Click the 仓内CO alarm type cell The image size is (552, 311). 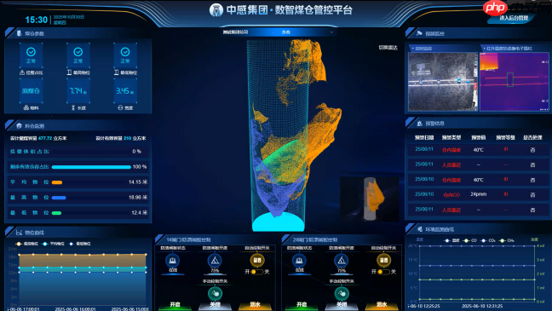[x=451, y=195]
